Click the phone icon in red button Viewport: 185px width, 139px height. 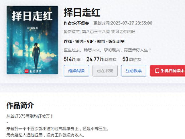click(x=157, y=71)
